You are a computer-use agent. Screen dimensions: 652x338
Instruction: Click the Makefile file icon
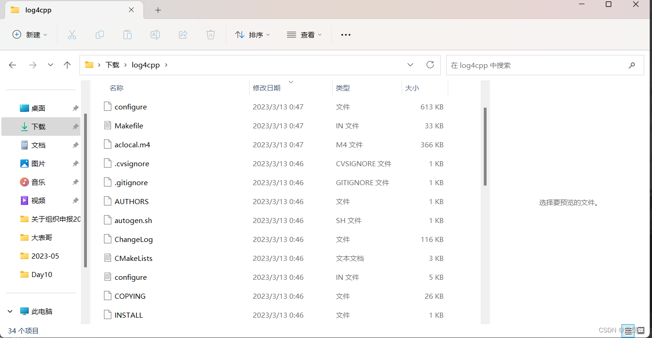108,126
